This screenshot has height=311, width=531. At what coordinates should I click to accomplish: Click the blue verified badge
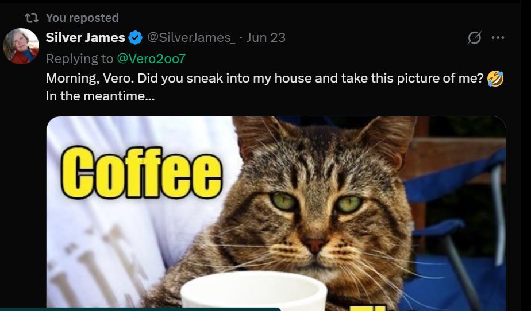click(x=136, y=37)
